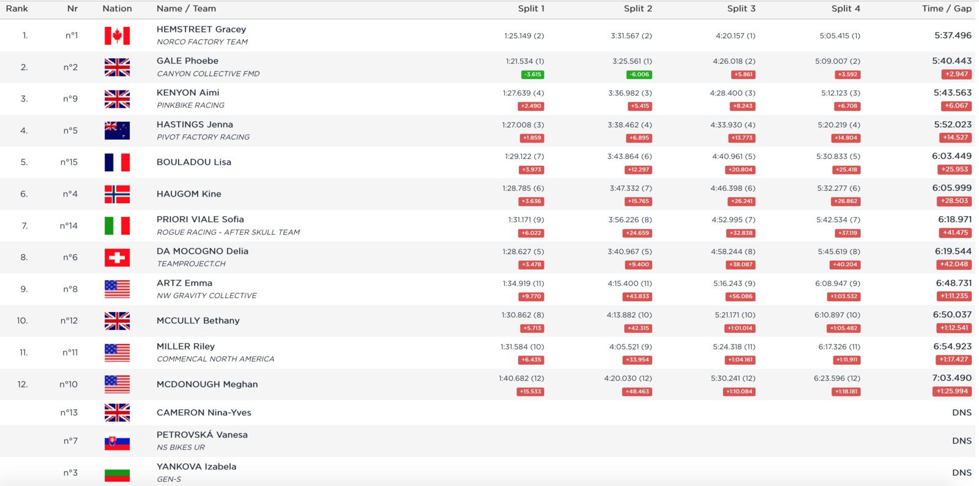Screen dimensions: 979x486
Task: Click team name PINKBIKE RACING
Action: [190, 105]
